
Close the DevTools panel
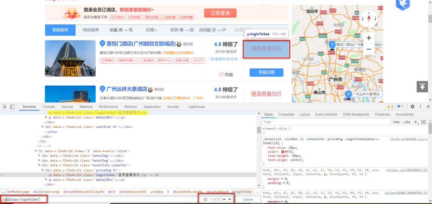pos(428,107)
